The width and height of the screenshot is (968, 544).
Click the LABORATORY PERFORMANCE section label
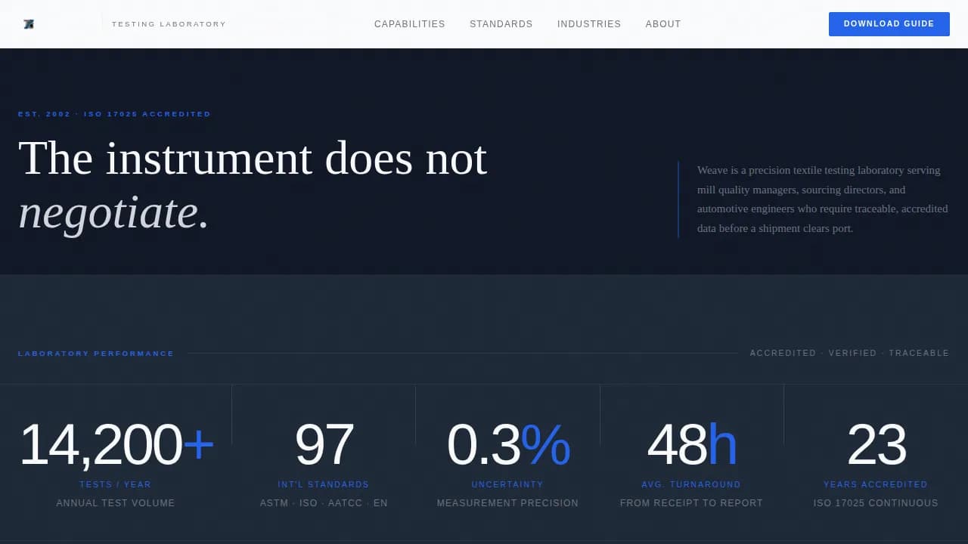coord(95,353)
